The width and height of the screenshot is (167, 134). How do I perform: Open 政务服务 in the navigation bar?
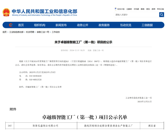pyautogui.click(x=104, y=25)
